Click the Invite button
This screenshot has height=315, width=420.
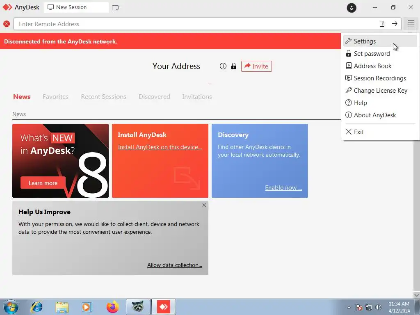point(256,66)
